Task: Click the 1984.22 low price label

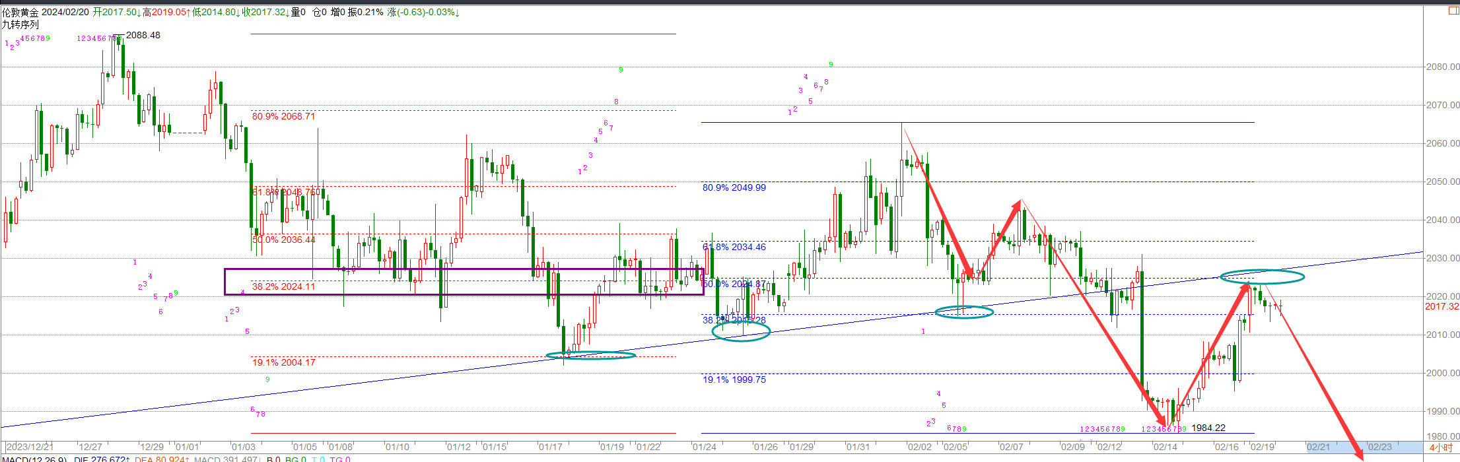Action: tap(1208, 428)
